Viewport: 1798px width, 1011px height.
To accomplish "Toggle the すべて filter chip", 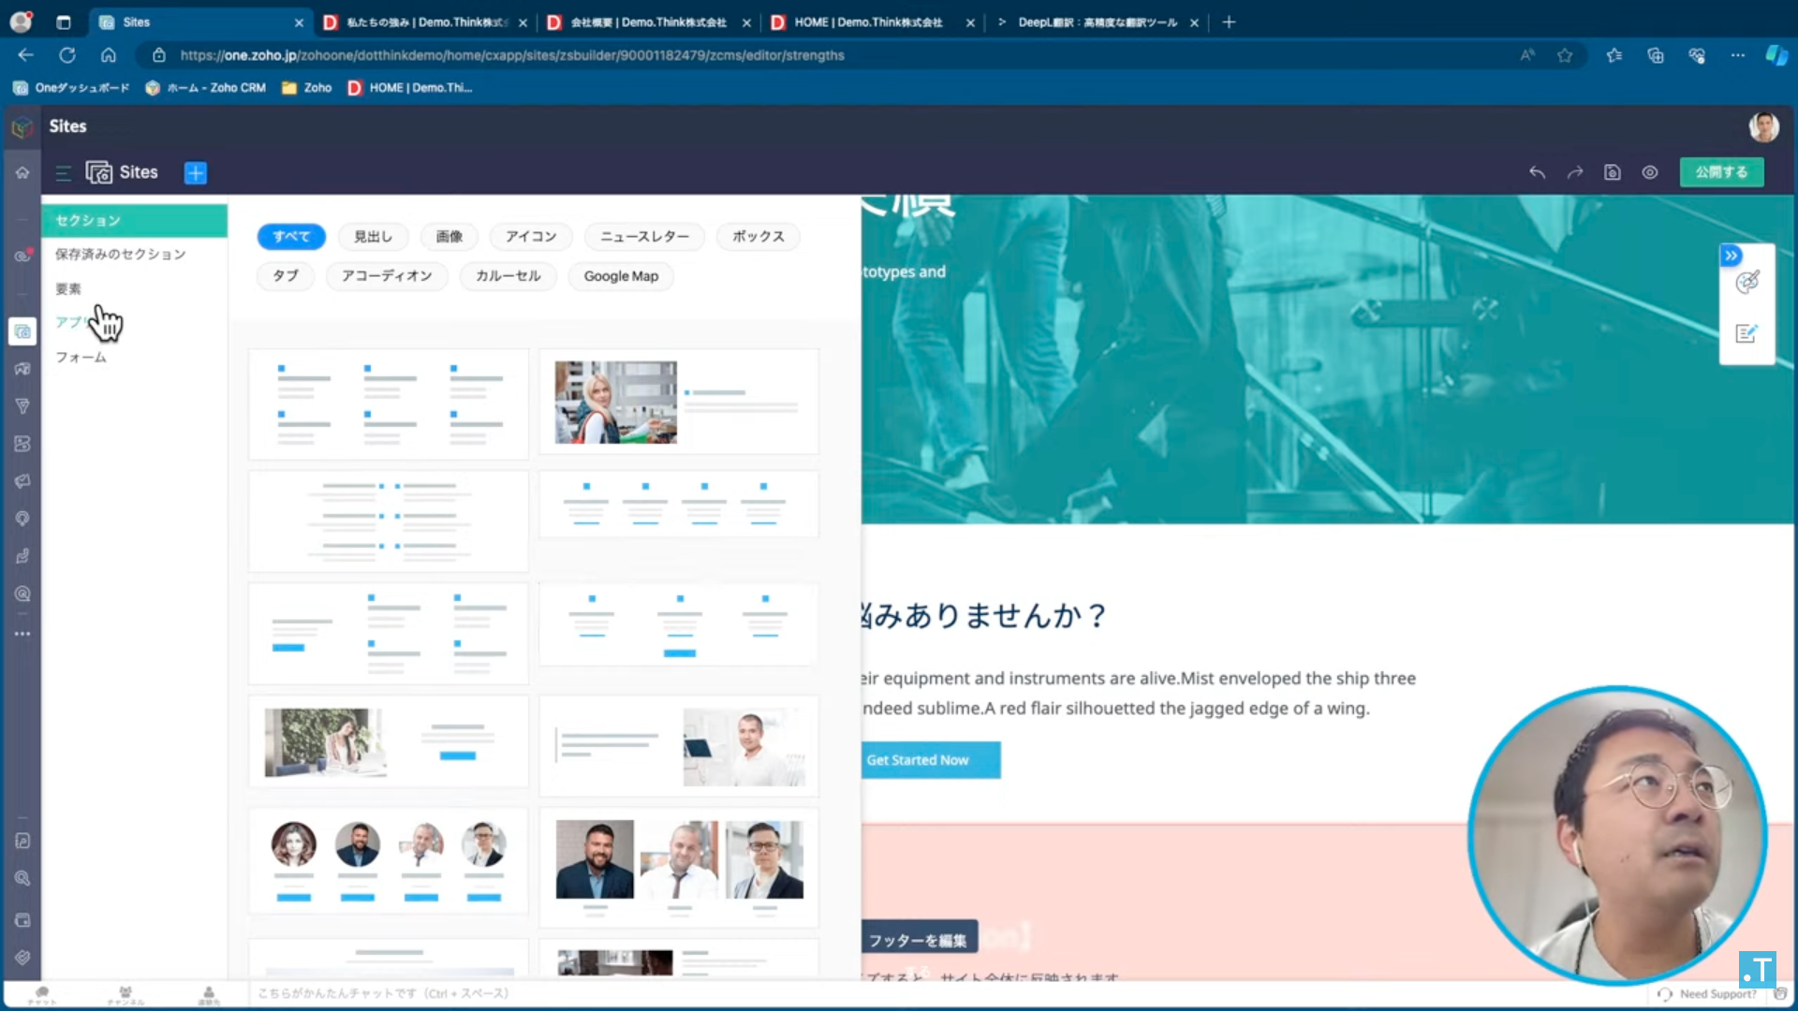I will point(291,237).
